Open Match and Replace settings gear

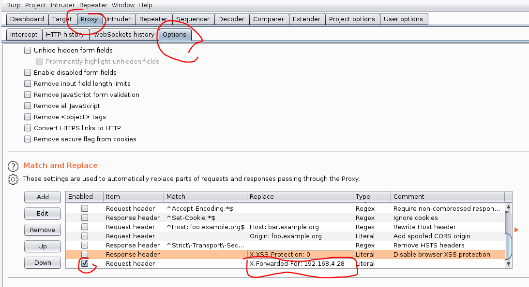point(13,179)
